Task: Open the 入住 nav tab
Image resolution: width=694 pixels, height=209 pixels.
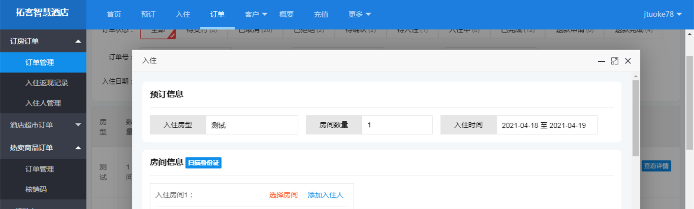Action: coord(183,14)
